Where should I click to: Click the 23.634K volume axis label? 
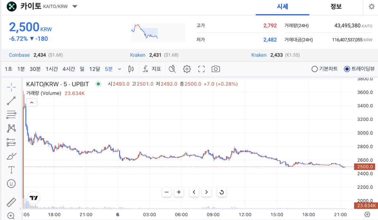click(366, 206)
